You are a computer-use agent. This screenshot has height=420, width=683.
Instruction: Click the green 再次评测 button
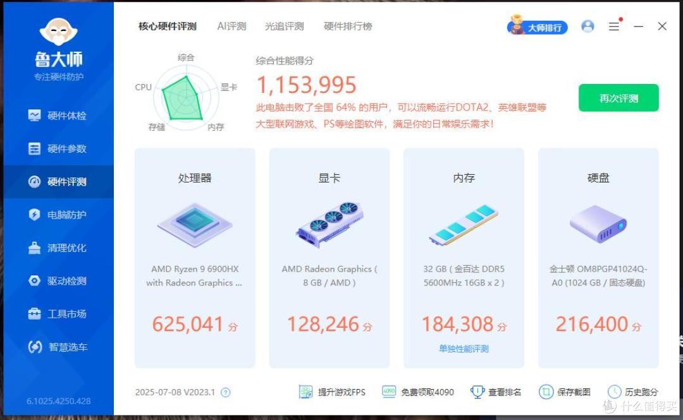point(618,98)
